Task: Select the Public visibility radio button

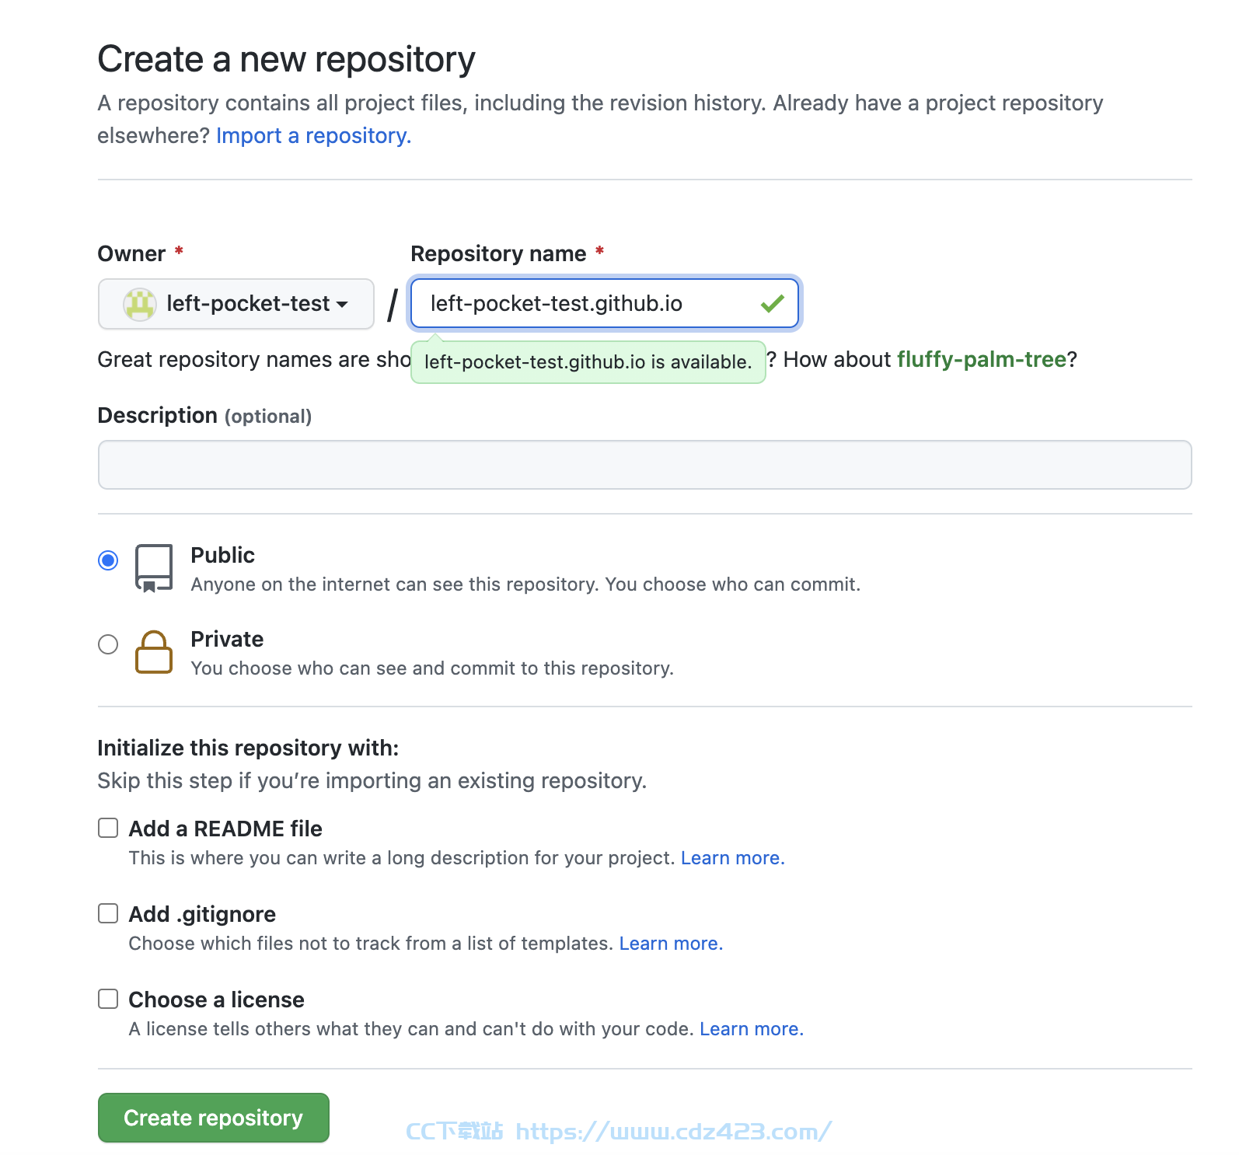Action: pos(108,560)
